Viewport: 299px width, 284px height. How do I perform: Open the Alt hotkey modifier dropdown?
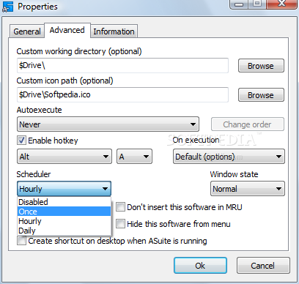point(64,157)
